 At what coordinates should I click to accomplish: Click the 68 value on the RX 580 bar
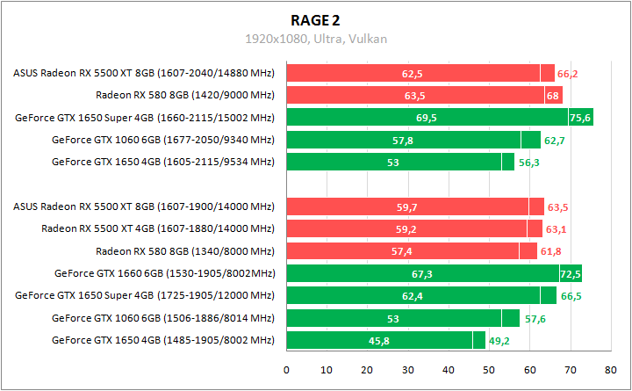point(553,96)
